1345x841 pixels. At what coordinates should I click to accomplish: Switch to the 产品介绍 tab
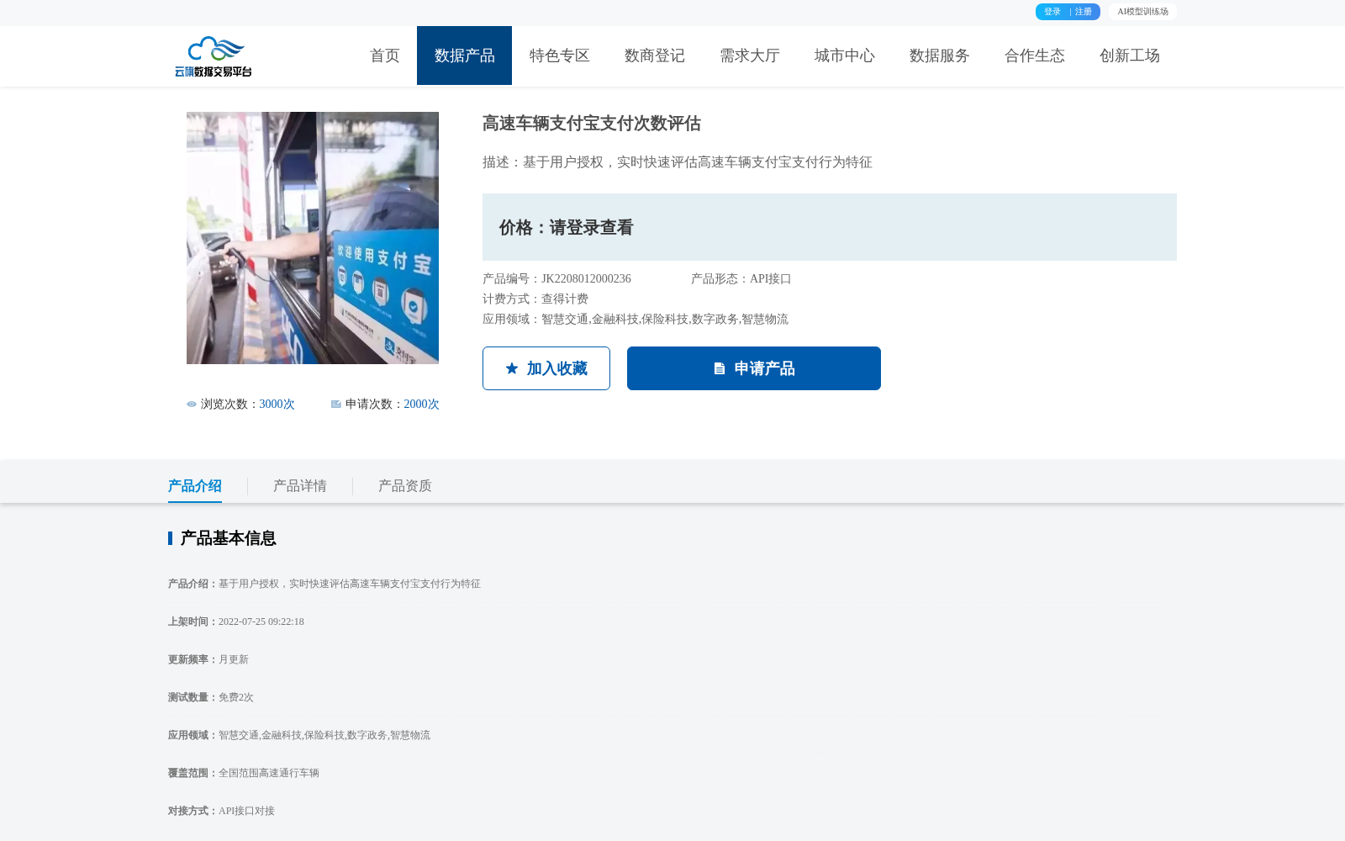(195, 486)
